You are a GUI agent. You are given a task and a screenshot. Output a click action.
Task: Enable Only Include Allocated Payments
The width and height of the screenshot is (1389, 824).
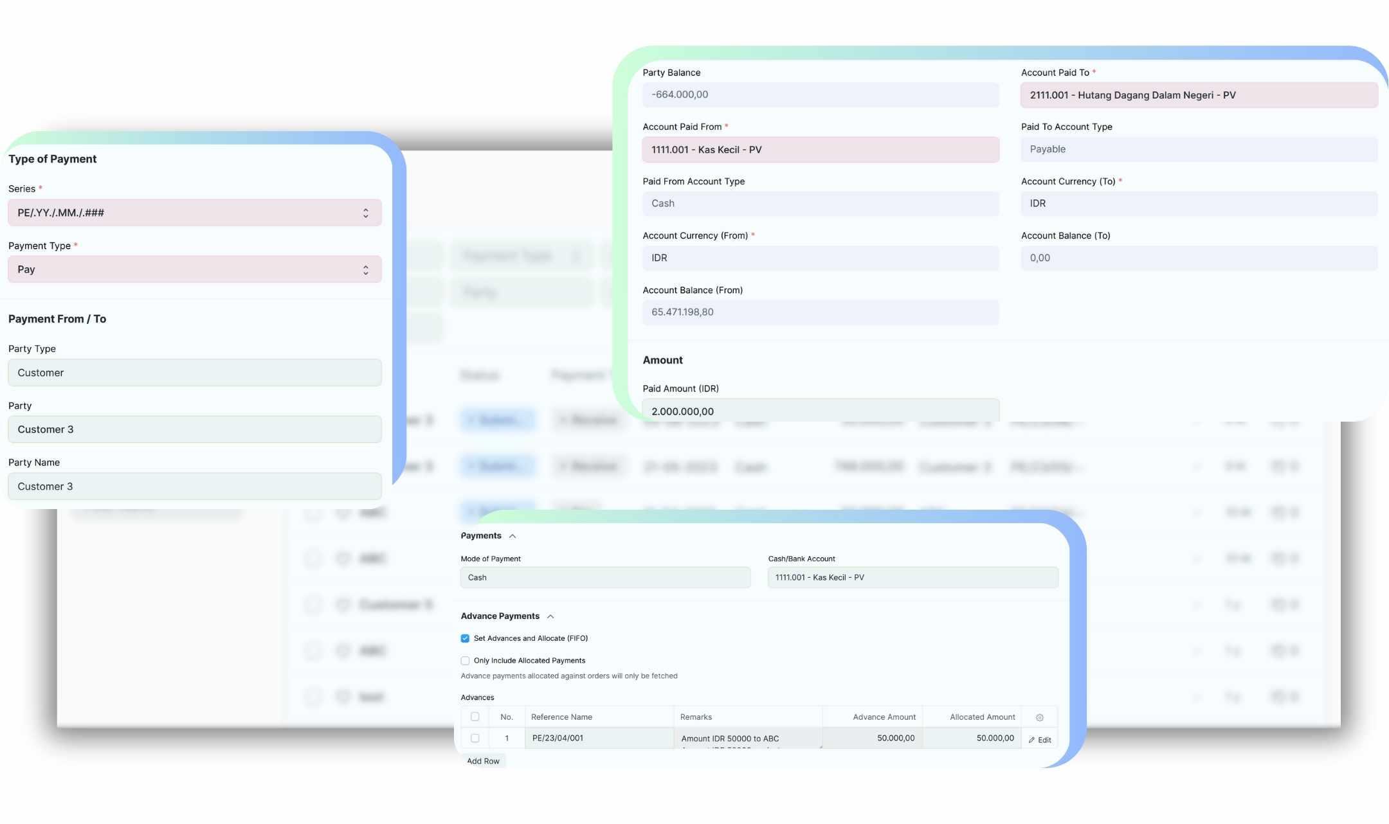point(465,661)
